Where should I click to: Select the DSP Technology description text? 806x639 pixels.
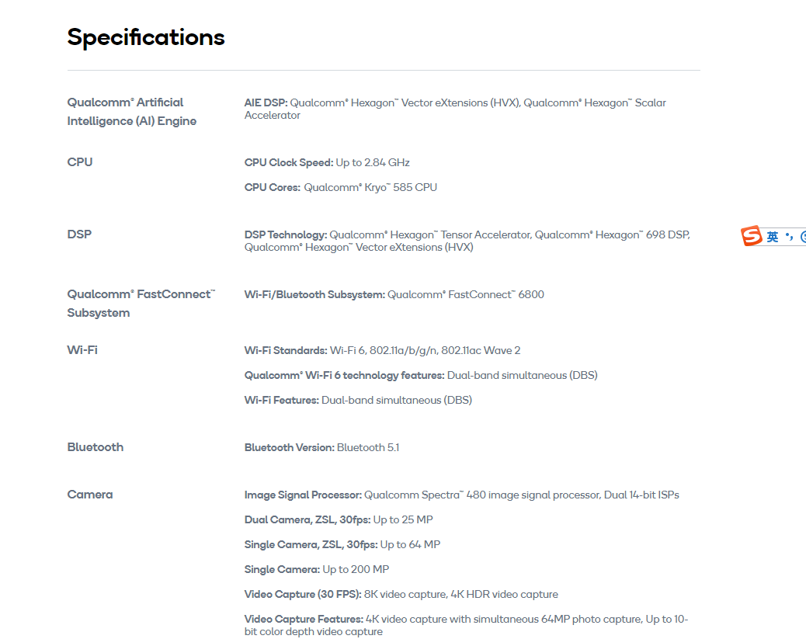(x=467, y=241)
